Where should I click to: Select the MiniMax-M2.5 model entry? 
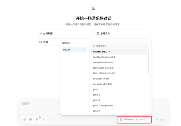click(119, 52)
